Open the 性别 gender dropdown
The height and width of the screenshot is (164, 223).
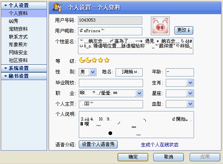click(92, 72)
